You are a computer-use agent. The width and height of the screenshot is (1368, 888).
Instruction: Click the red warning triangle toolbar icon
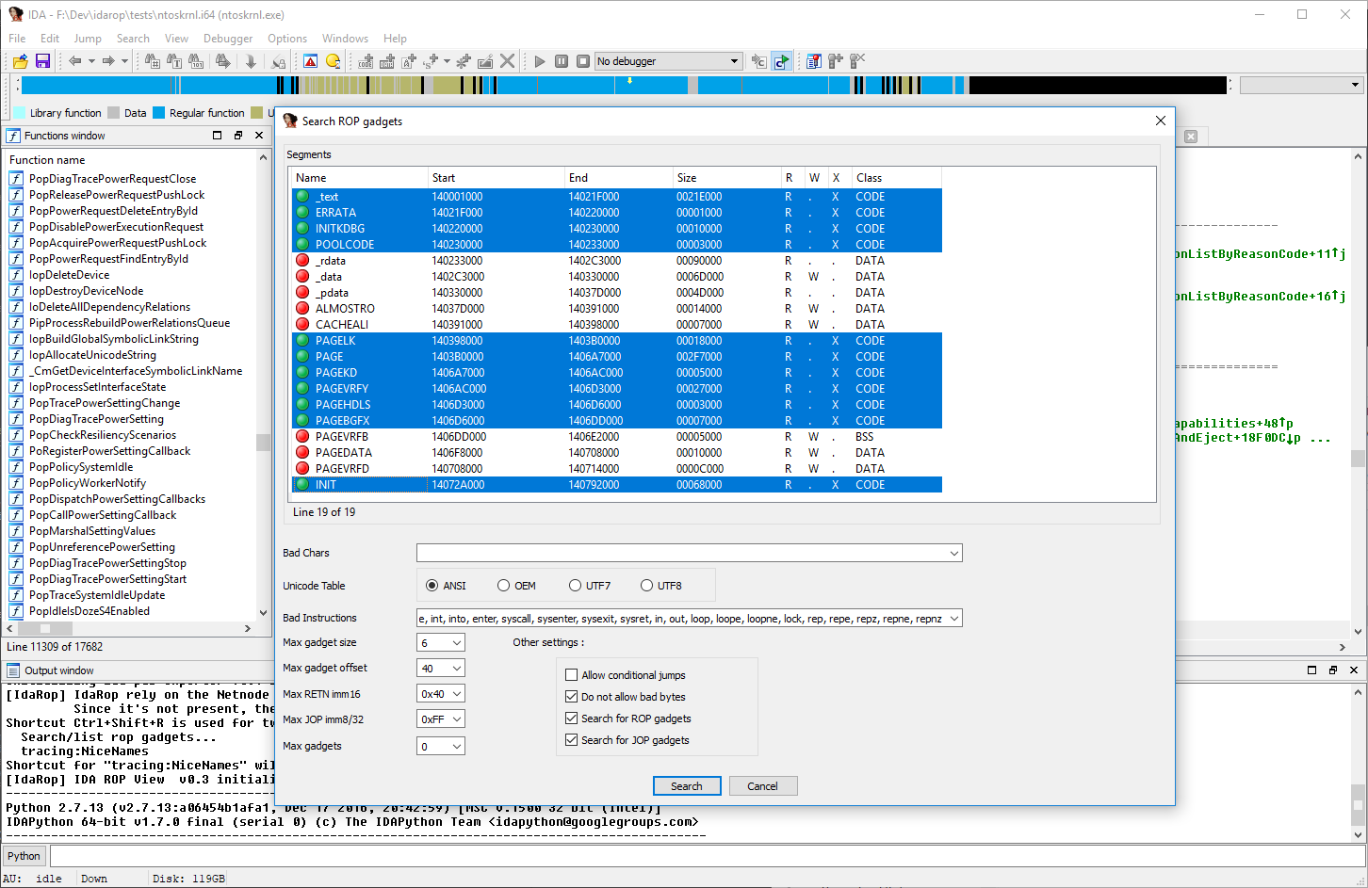[311, 61]
